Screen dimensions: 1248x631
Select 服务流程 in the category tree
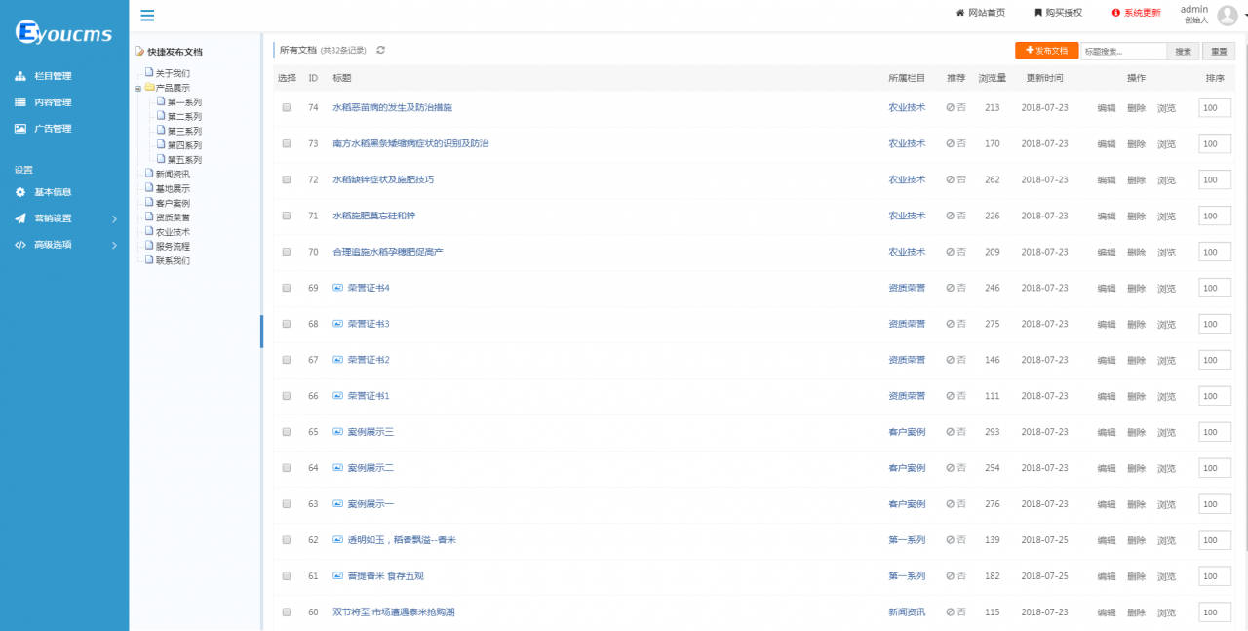[173, 247]
